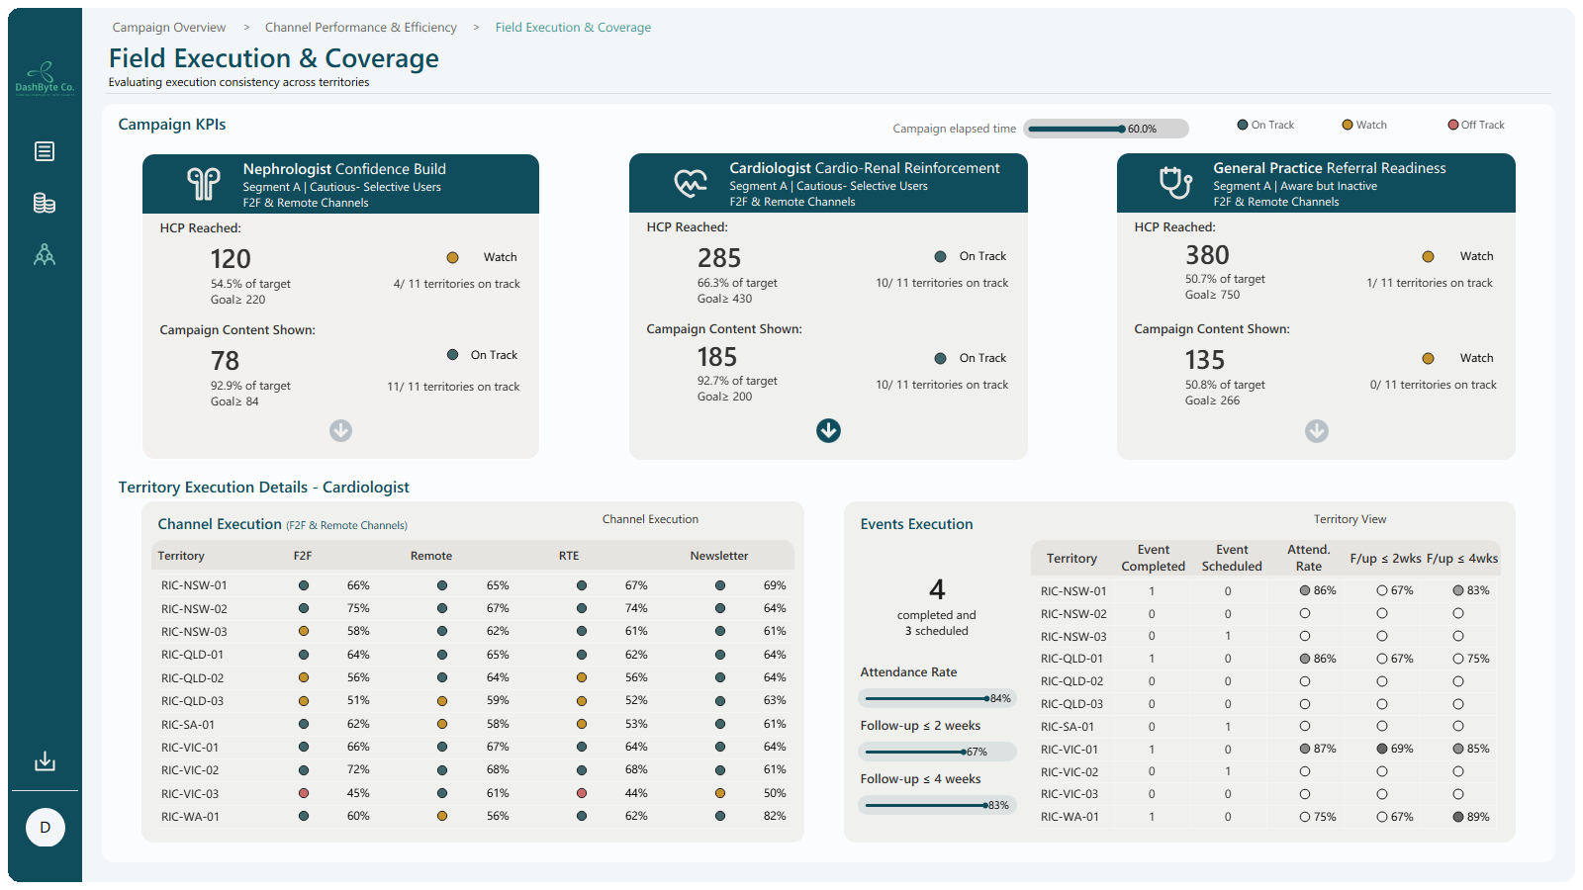Click attendance rate dot for RIC-NSW-01
Screen dimensions: 1583x890
(1305, 590)
